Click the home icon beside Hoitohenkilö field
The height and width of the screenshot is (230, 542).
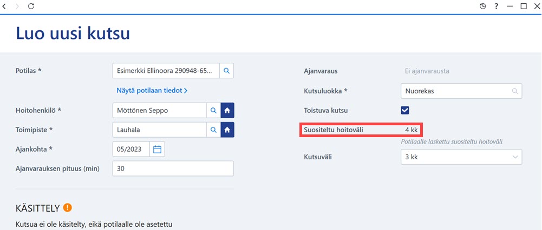tap(227, 111)
